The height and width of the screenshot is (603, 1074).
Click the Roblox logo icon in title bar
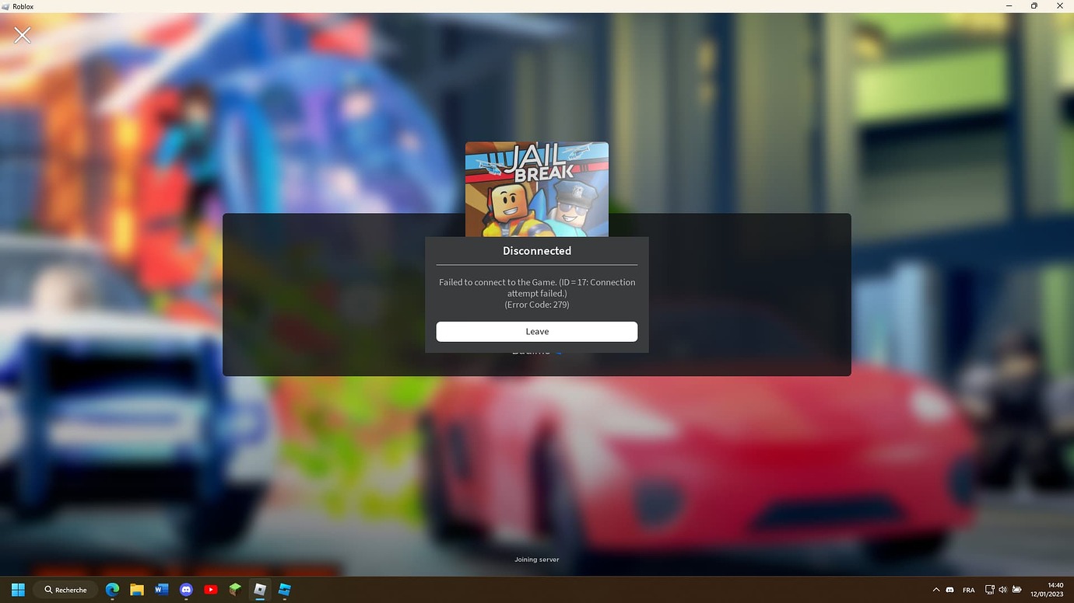click(6, 6)
